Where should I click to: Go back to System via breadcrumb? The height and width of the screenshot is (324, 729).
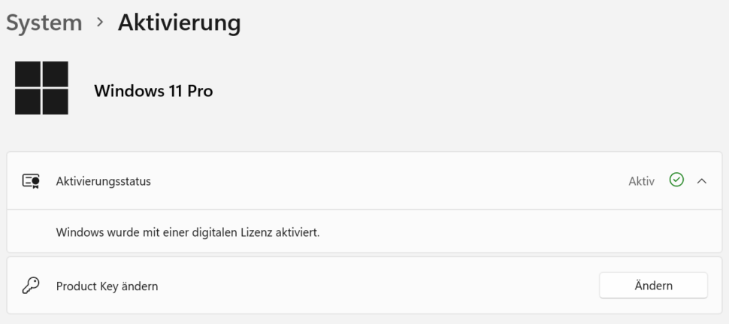tap(44, 23)
